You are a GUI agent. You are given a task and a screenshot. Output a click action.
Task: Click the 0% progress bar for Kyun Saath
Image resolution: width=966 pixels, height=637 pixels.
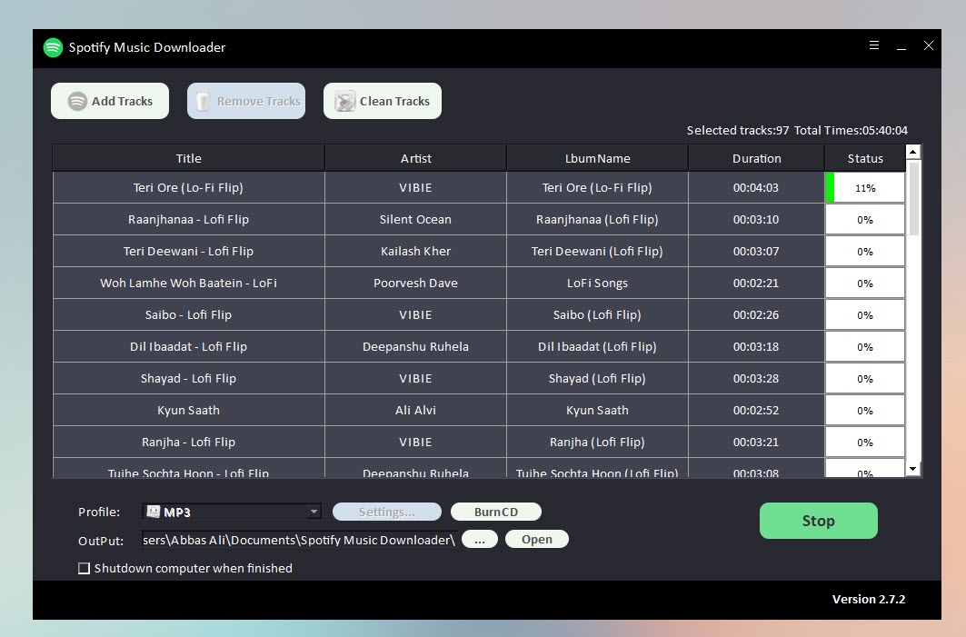pos(865,411)
